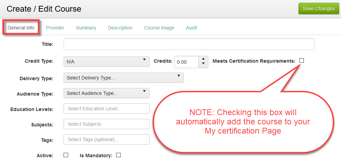Open the Credit Type dropdown
Viewport: 341px width, 161px height.
[107, 62]
